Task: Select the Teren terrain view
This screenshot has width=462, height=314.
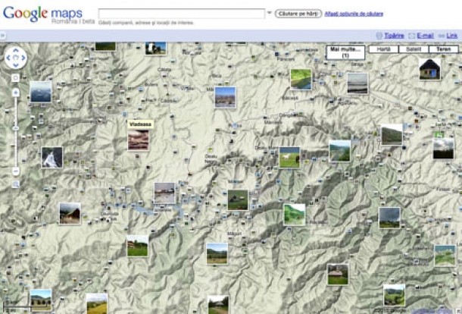Action: point(443,49)
